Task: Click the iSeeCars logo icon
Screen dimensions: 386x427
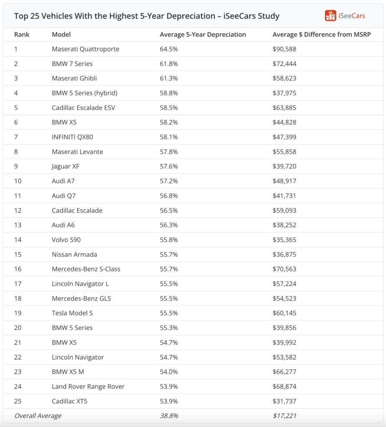Action: (x=330, y=16)
